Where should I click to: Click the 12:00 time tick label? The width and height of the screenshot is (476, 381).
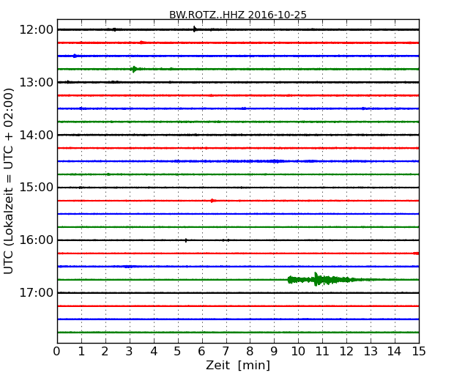pyautogui.click(x=36, y=30)
